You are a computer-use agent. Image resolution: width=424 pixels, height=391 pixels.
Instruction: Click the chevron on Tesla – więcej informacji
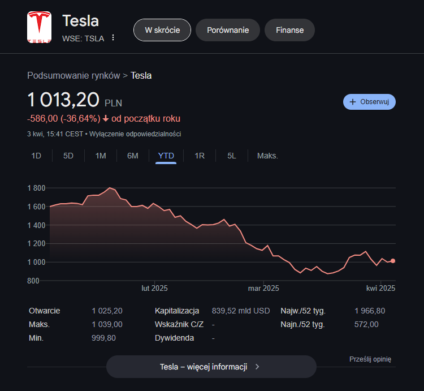pyautogui.click(x=257, y=367)
